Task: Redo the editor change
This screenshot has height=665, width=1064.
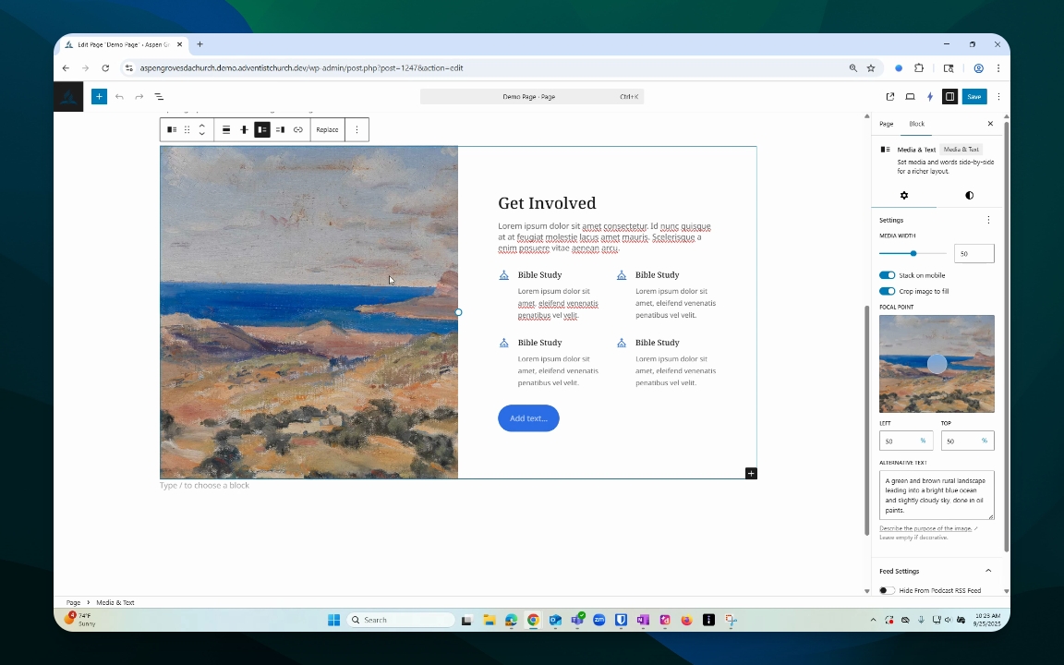Action: pos(139,96)
